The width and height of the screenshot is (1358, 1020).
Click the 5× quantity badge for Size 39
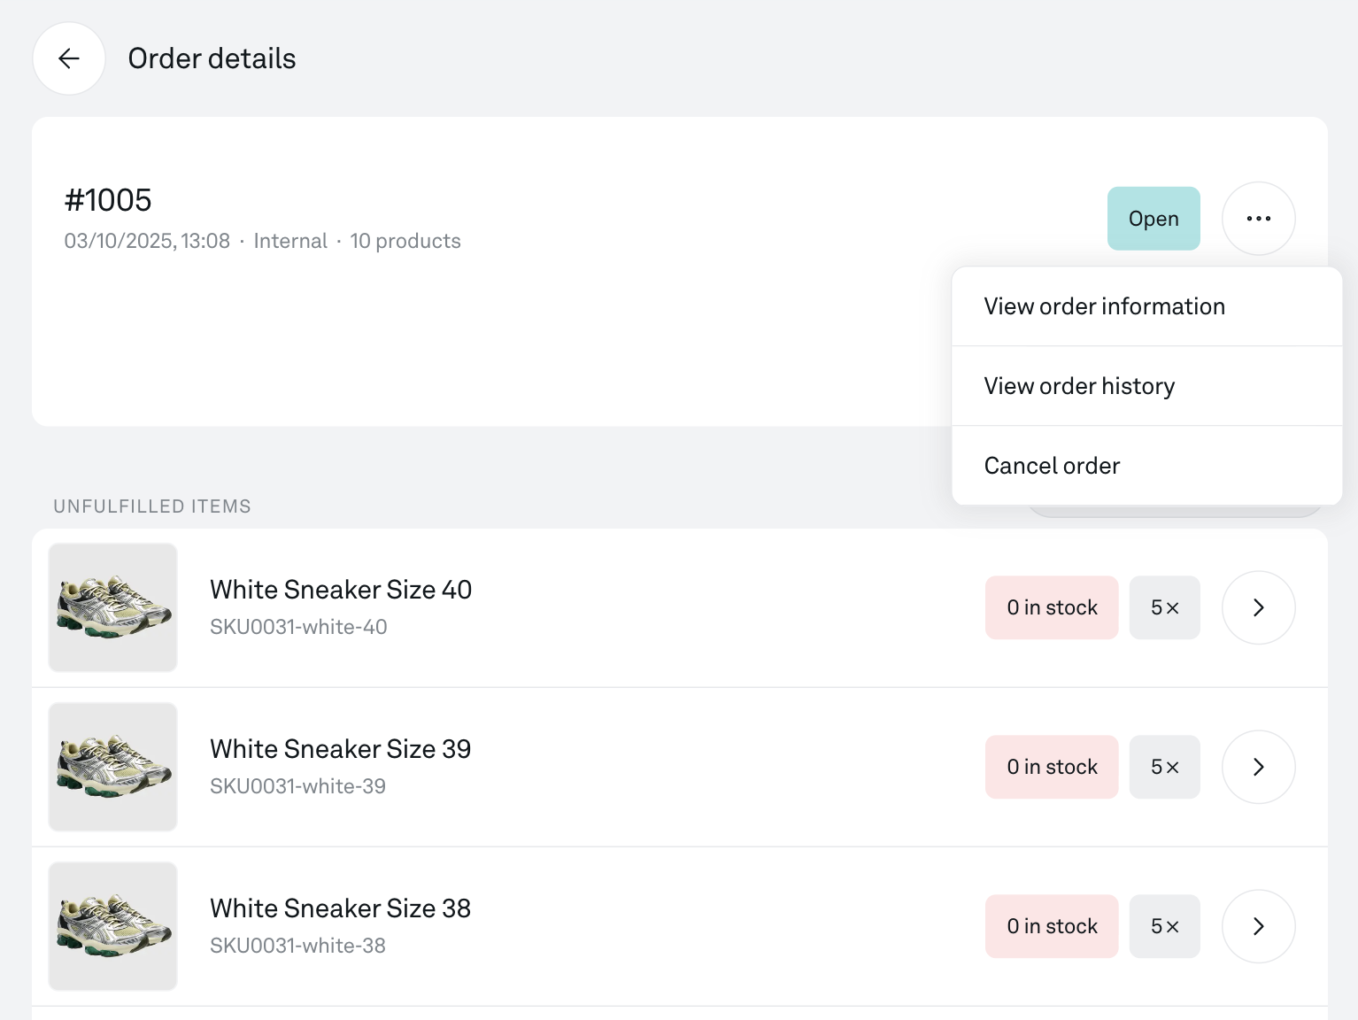(1164, 767)
